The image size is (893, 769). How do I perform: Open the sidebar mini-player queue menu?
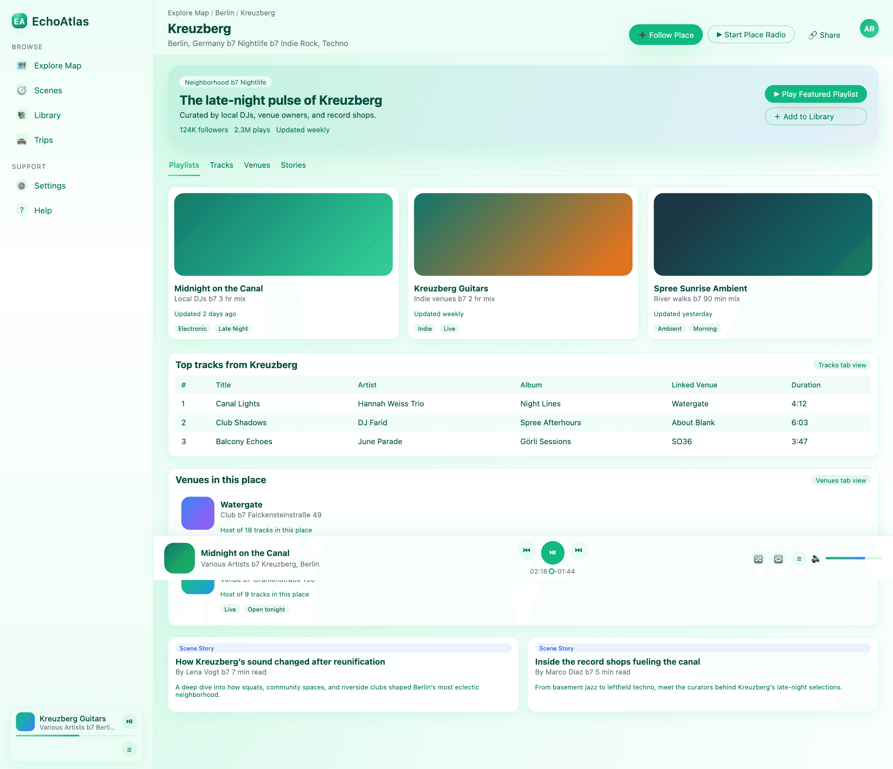click(x=129, y=750)
